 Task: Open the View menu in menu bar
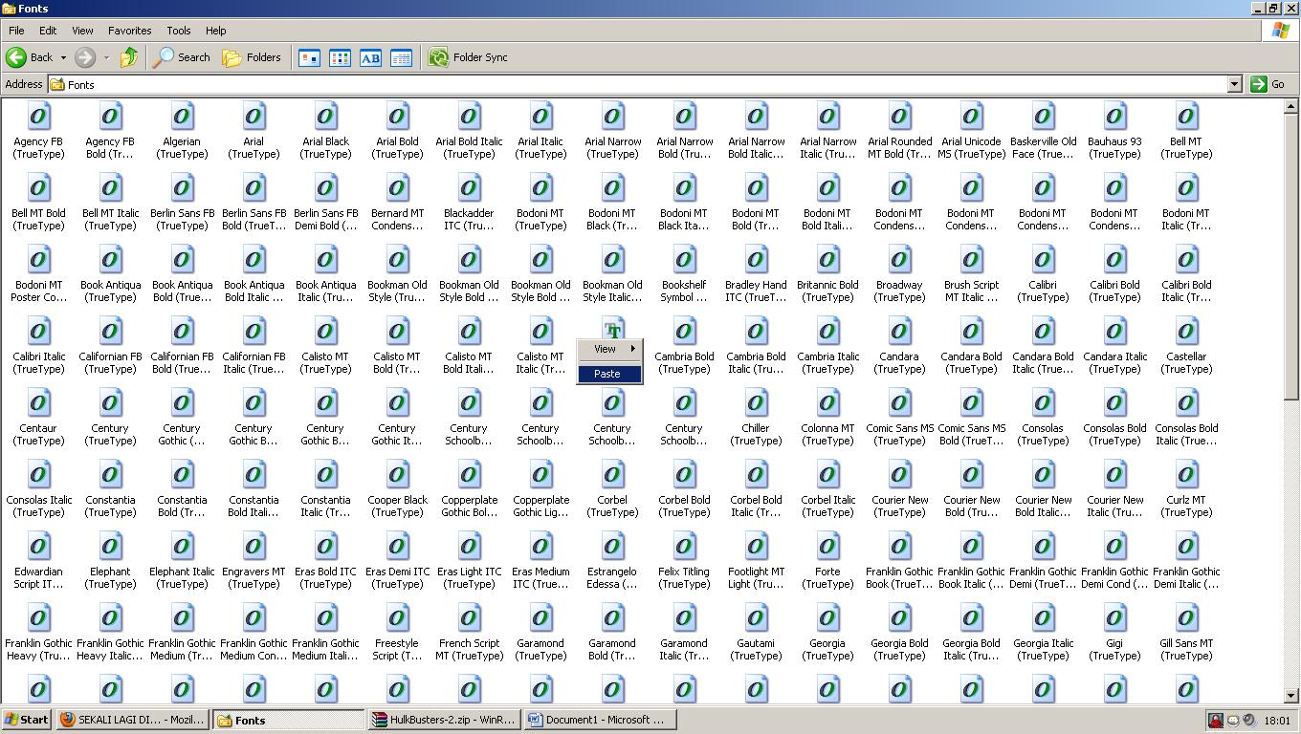tap(82, 31)
